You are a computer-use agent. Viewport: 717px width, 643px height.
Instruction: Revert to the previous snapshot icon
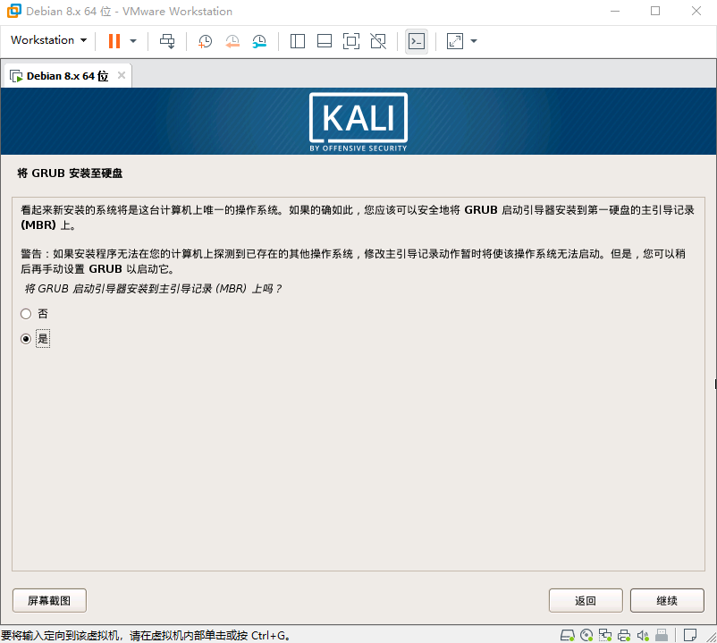click(232, 41)
